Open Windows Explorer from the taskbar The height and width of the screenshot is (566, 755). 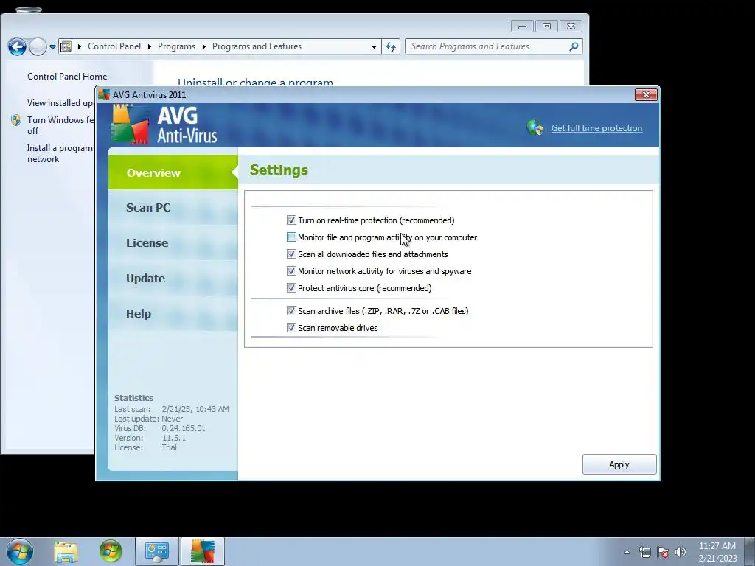[66, 551]
